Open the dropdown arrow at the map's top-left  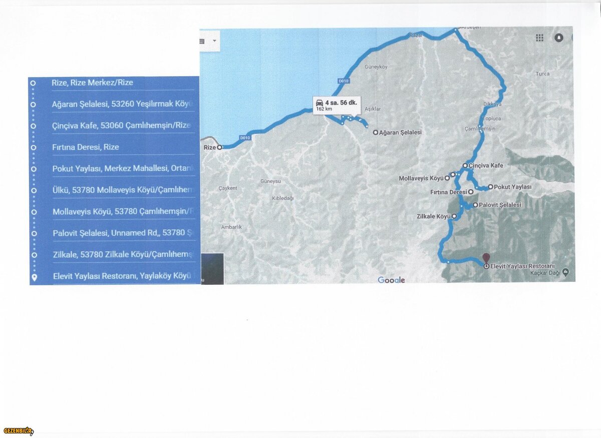pyautogui.click(x=214, y=41)
